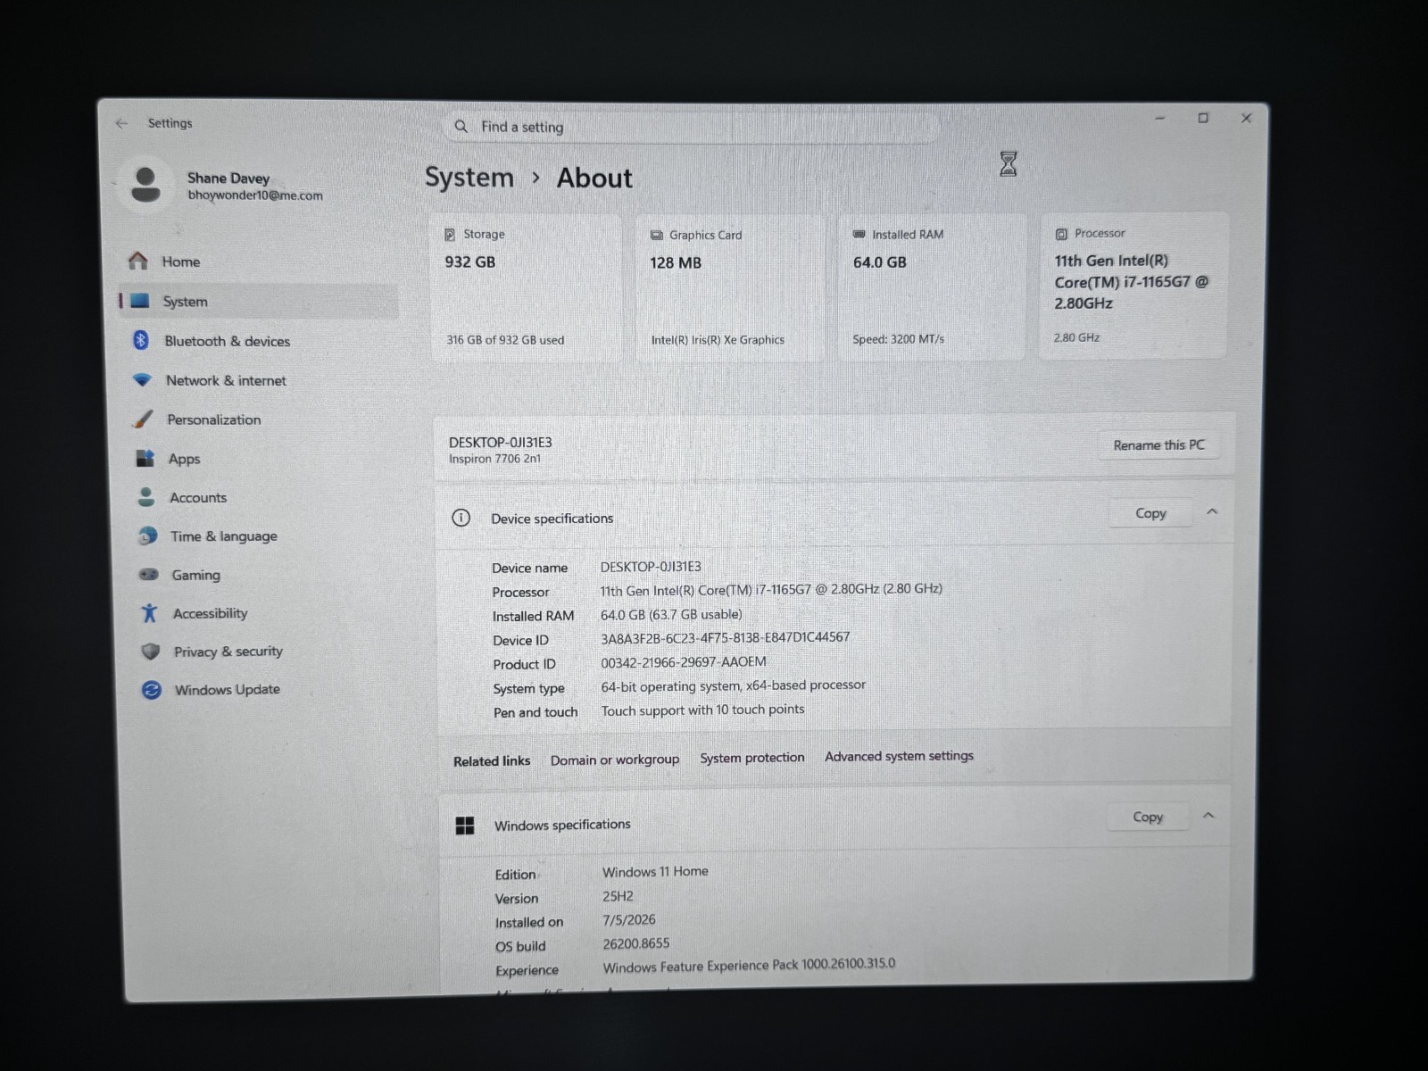This screenshot has height=1071, width=1428.
Task: Click the Accounts person icon
Action: coord(146,497)
